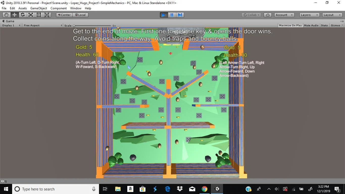Viewport: 345px width, 194px height.
Task: Toggle Mute Audio in Game view
Action: [311, 25]
